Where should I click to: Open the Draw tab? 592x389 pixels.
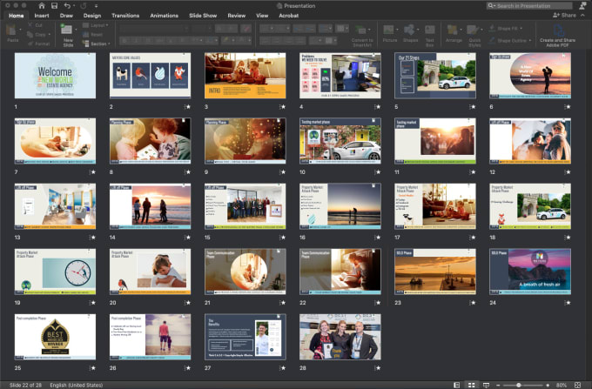coord(66,16)
